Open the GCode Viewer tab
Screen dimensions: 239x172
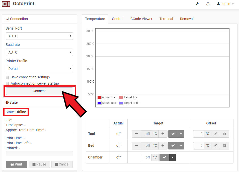tap(141, 19)
